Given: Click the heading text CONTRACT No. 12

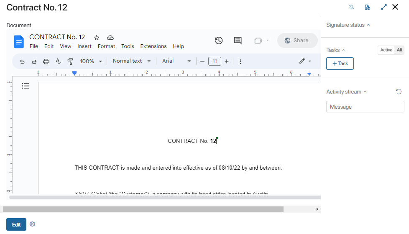Looking at the screenshot, I should pyautogui.click(x=192, y=141).
